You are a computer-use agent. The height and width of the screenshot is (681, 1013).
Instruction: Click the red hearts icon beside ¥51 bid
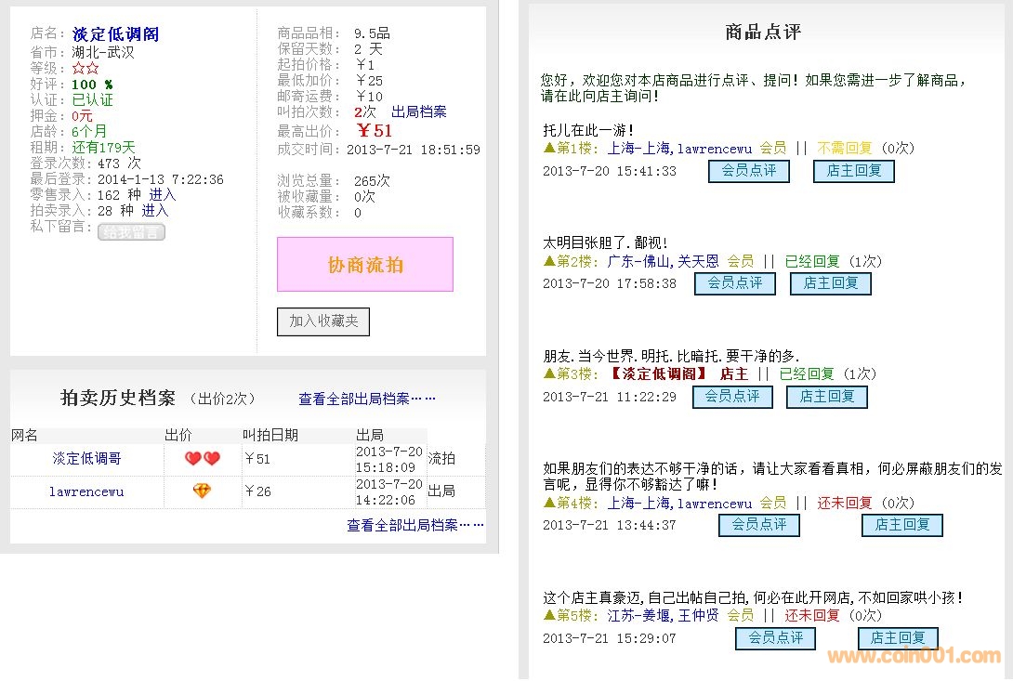point(202,458)
